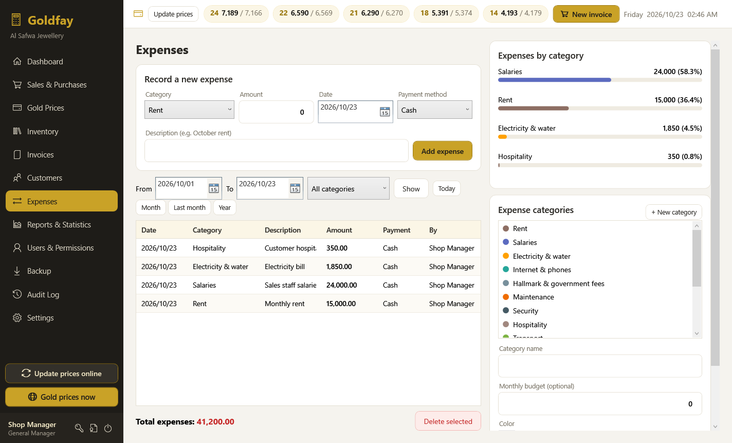Click the Reports & Statistics chart icon
Image resolution: width=732 pixels, height=443 pixels.
pos(17,225)
